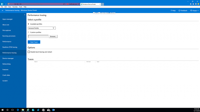Open Task View on taskbar
The image size is (200, 112).
pos(13,110)
